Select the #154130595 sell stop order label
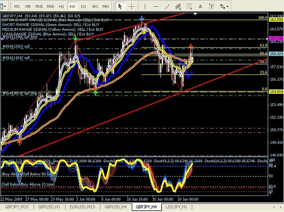This screenshot has width=284, height=212. 20,93
